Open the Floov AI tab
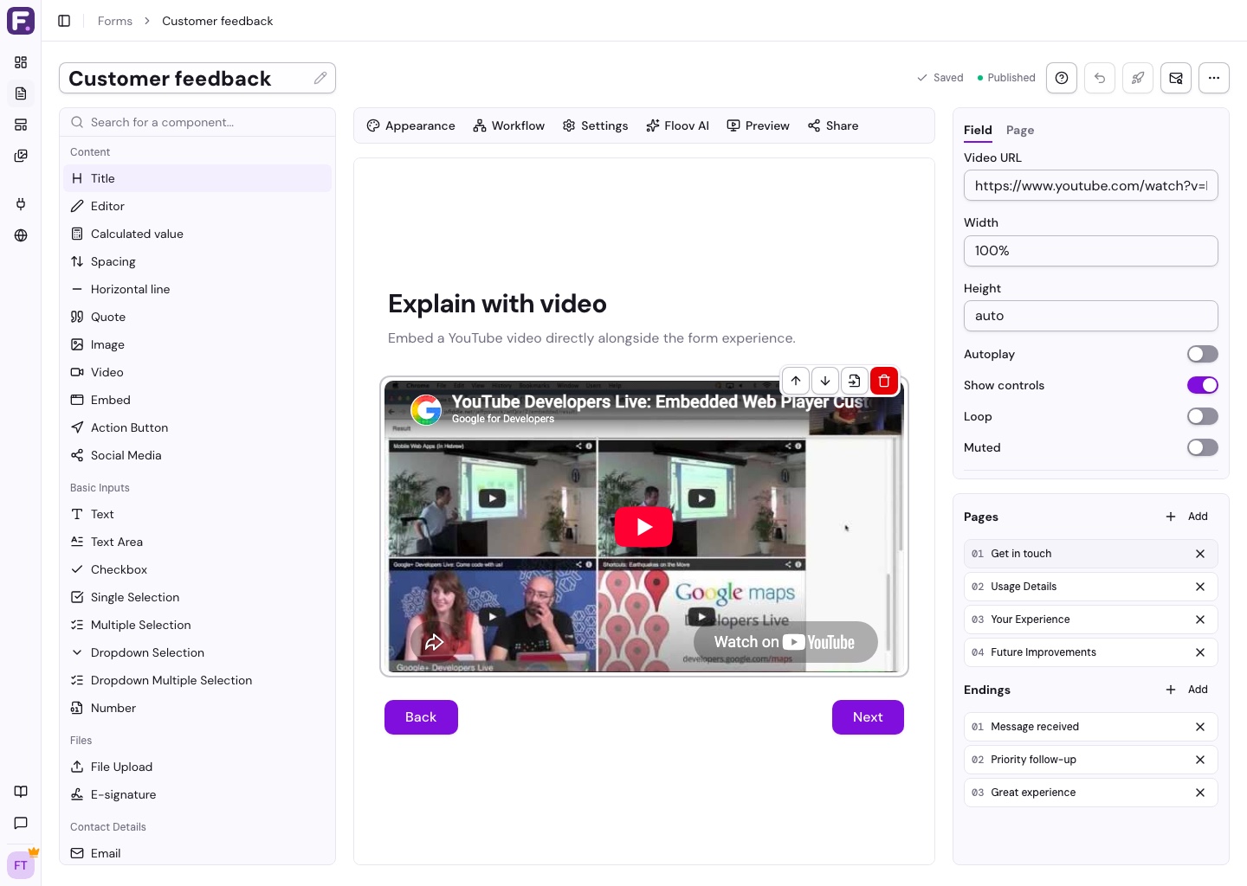The width and height of the screenshot is (1247, 886). tap(677, 125)
